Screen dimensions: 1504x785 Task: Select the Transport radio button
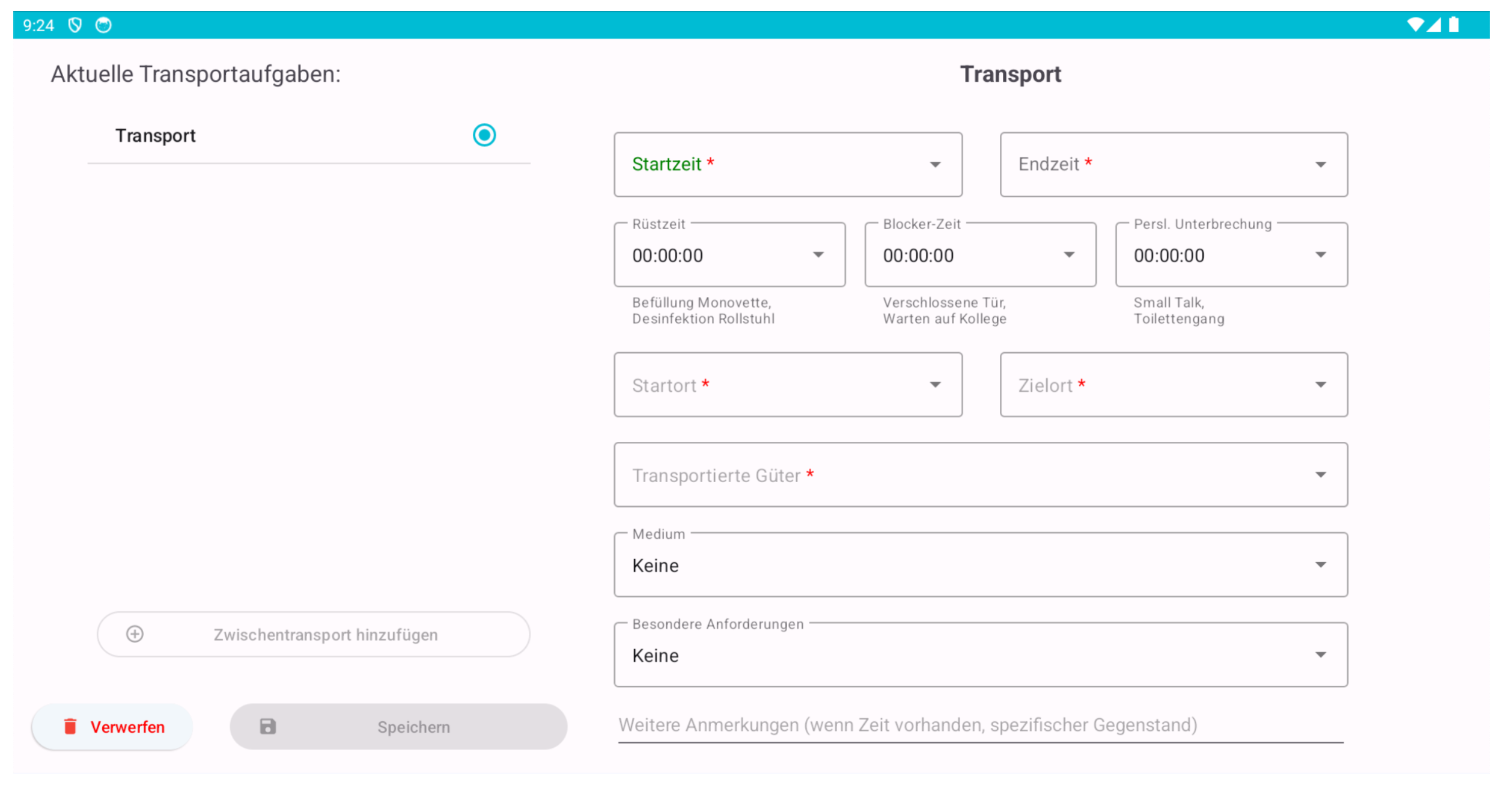[484, 135]
